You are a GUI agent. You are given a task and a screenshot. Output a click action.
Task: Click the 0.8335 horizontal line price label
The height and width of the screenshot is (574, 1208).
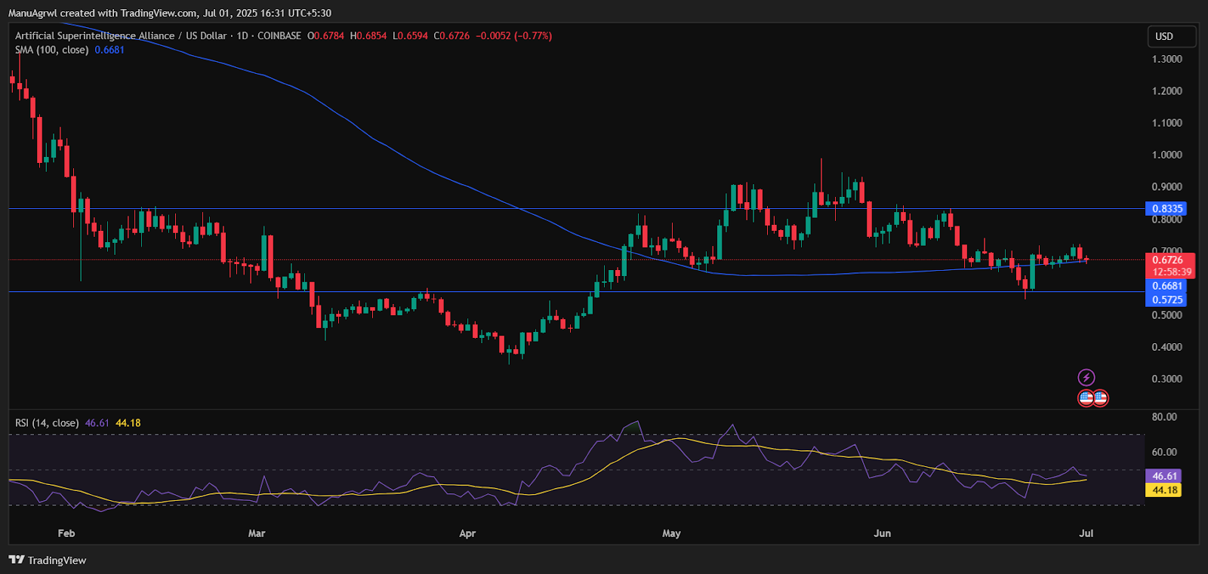(x=1166, y=209)
